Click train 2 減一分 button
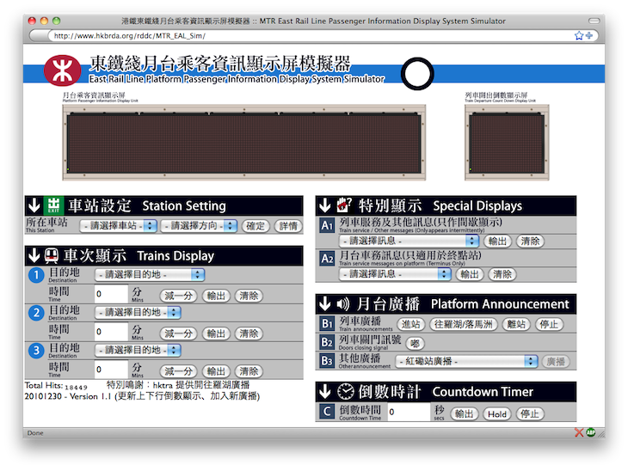The image size is (628, 465). (x=179, y=333)
